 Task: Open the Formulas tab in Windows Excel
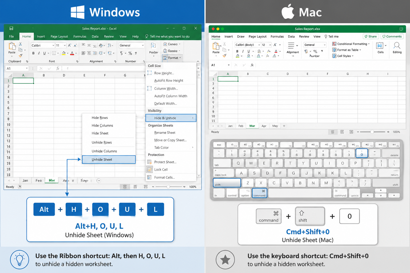pos(80,37)
